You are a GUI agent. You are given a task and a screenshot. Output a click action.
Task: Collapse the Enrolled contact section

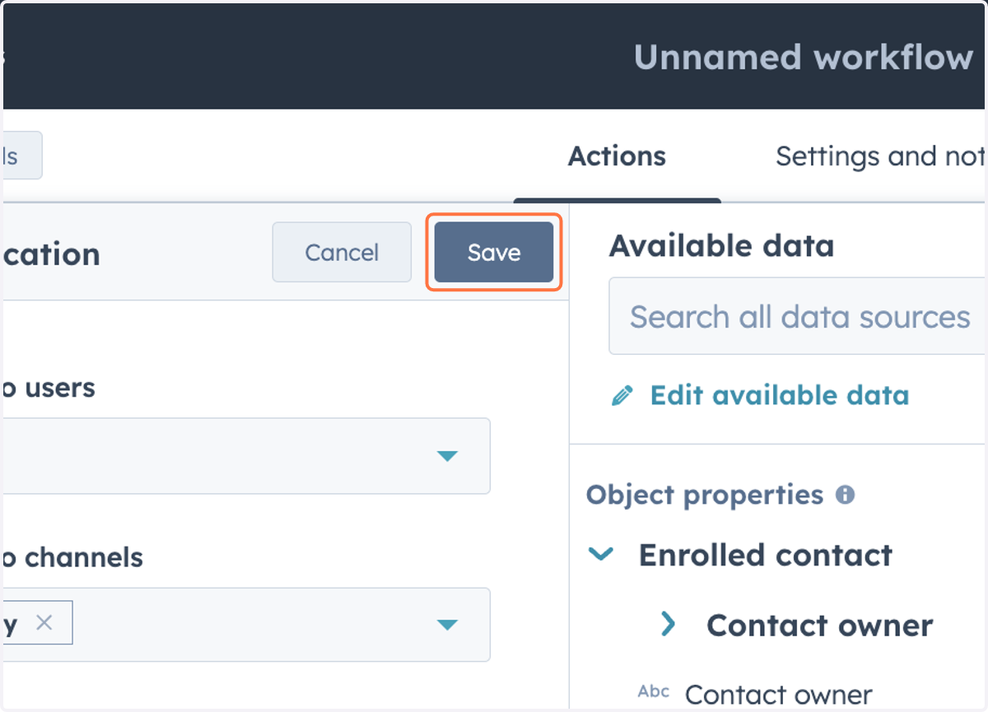click(601, 555)
